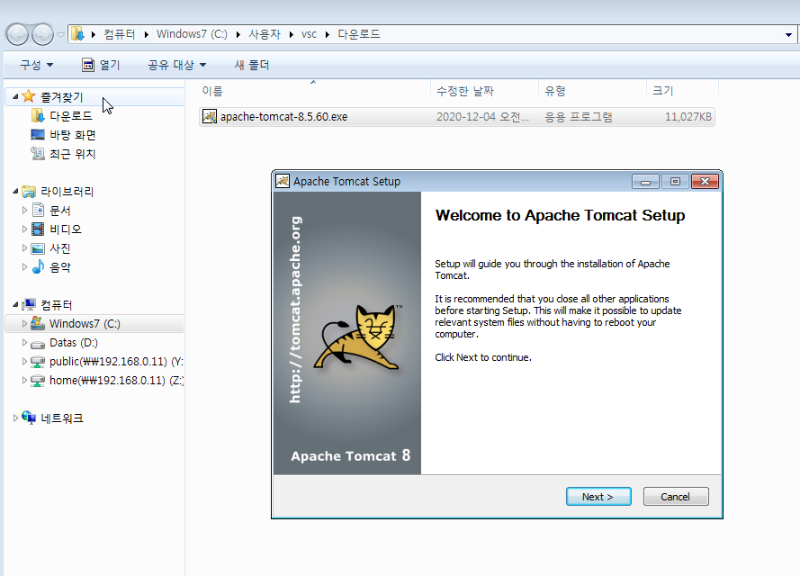Viewport: 800px width, 576px height.
Task: Select apache-tomcat-8.5.60.exe file icon
Action: pos(209,116)
